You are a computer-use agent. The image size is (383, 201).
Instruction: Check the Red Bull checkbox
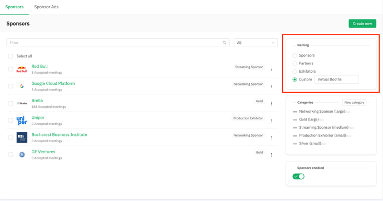(11, 69)
